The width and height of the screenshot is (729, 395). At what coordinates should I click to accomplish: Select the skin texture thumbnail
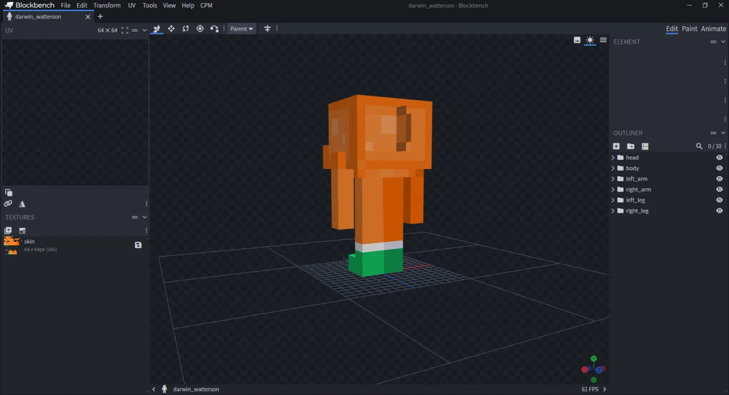coord(12,246)
